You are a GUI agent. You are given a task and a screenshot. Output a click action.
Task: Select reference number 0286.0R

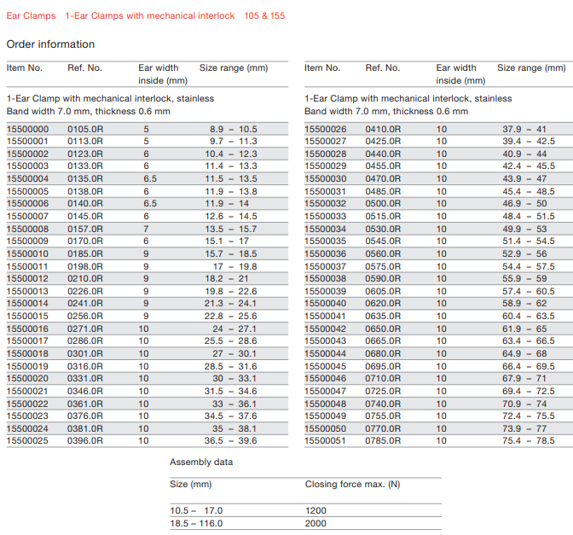pos(85,340)
